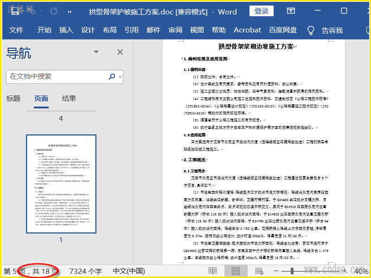Click the 7324 个字 word count
This screenshot has height=278, width=371.
coord(86,271)
